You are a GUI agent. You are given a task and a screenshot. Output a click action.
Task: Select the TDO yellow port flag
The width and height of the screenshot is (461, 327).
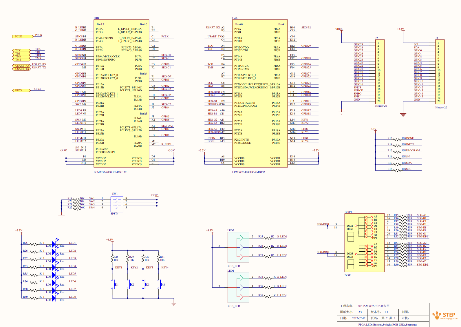21,57
